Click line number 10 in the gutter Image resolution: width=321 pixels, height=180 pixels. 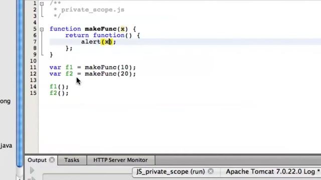[x=33, y=61]
